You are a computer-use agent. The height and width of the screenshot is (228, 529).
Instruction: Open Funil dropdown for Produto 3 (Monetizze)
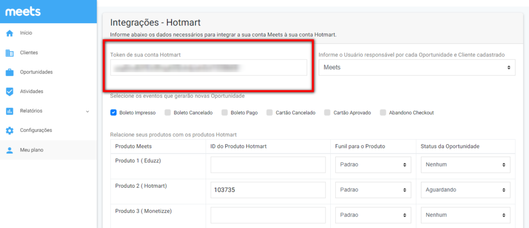click(x=373, y=215)
